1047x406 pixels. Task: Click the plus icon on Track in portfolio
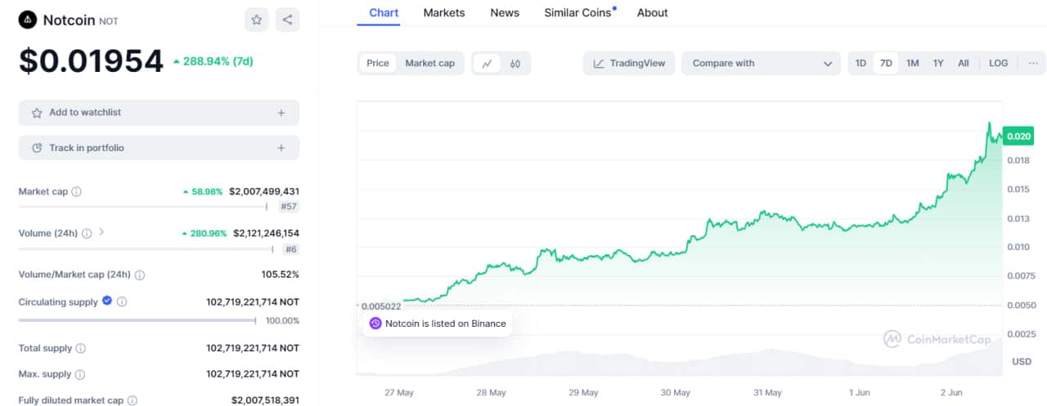(281, 148)
